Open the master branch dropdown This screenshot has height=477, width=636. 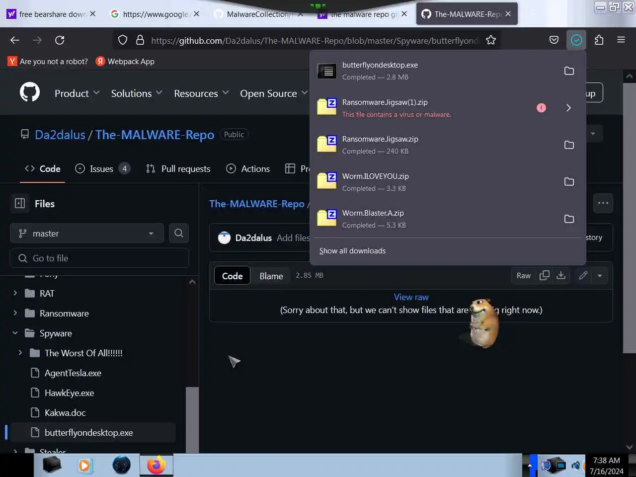(x=87, y=233)
